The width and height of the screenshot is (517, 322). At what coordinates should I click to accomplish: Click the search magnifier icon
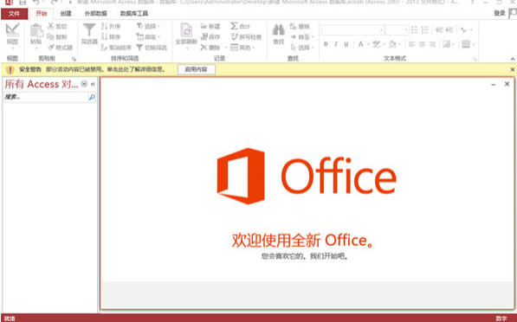pos(92,97)
